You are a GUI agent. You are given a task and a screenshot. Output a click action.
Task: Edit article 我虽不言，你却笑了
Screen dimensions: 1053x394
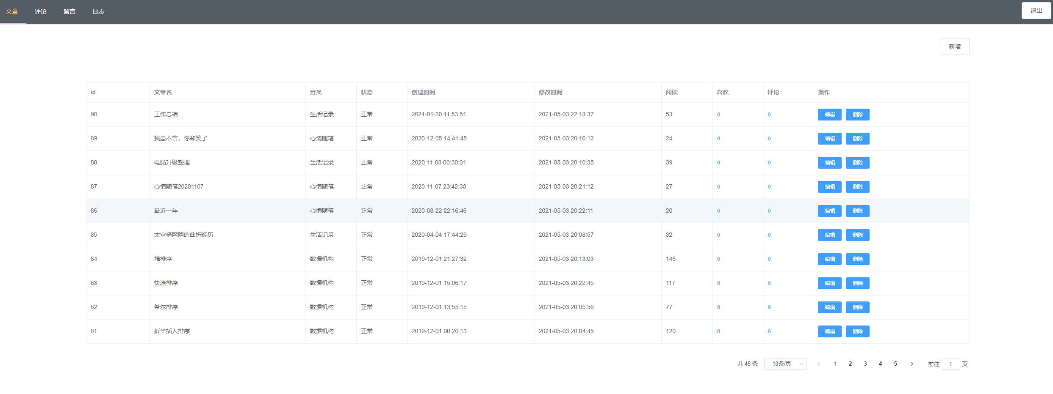(829, 139)
